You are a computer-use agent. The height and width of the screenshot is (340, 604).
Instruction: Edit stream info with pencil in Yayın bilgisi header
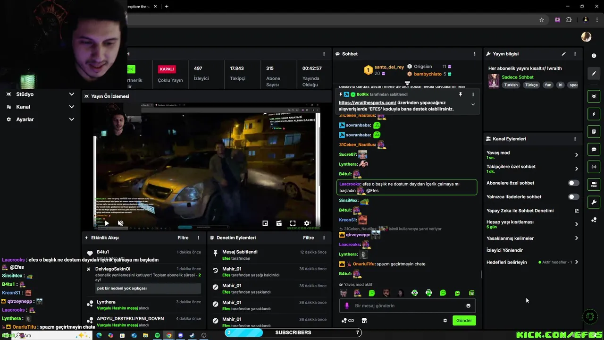563,54
